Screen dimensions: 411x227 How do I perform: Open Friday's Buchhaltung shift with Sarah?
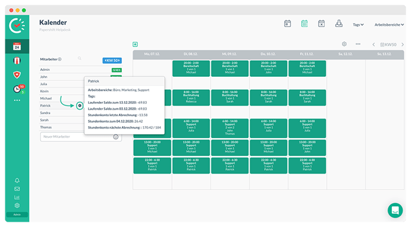pyautogui.click(x=307, y=98)
